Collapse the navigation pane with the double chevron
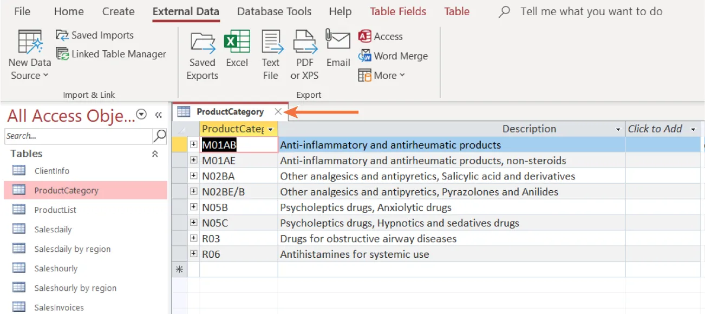The image size is (705, 314). 158,115
